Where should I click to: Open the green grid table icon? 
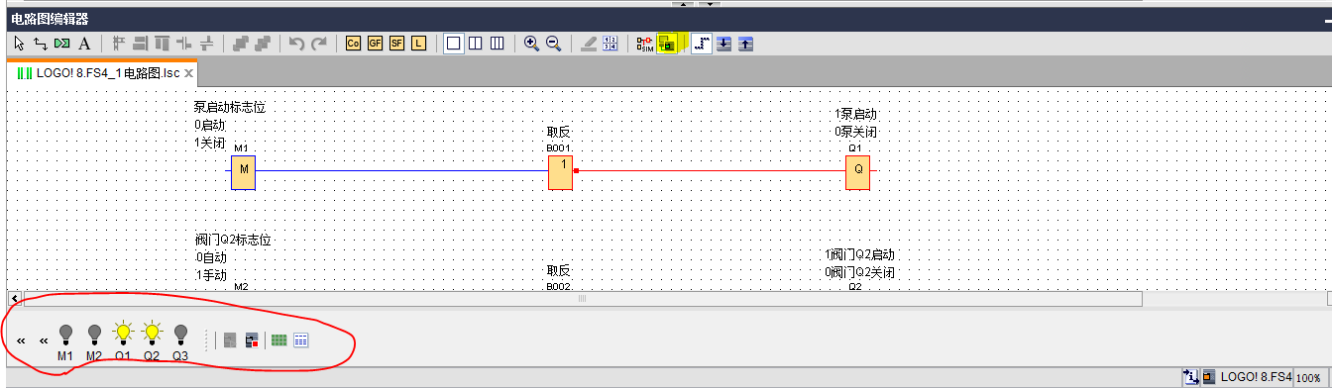coord(279,340)
